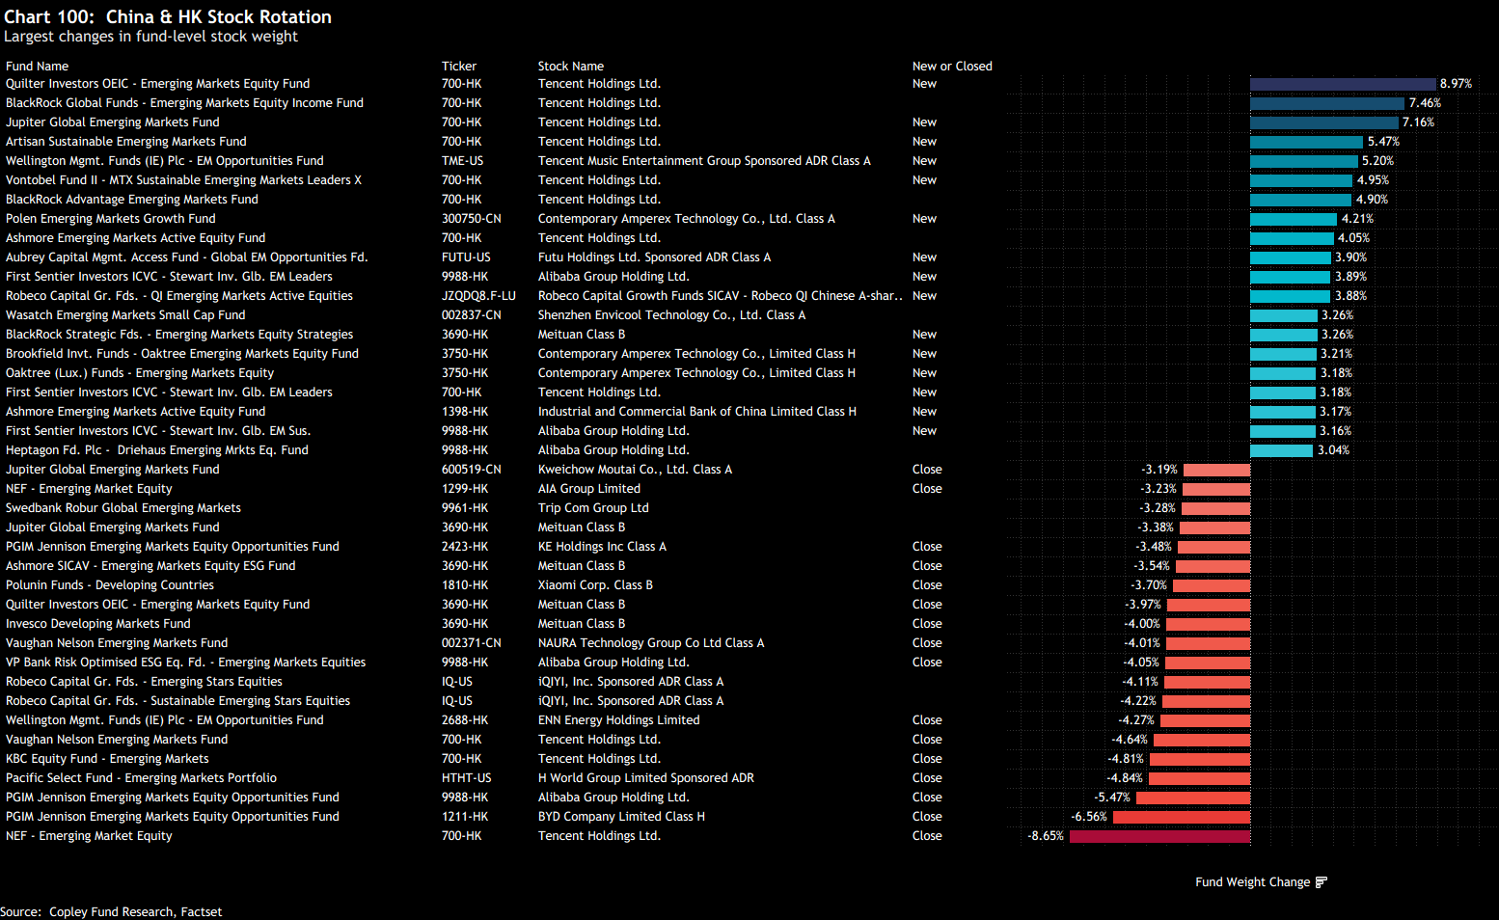Click the sort icon beside Fund Weight Change

1321,882
